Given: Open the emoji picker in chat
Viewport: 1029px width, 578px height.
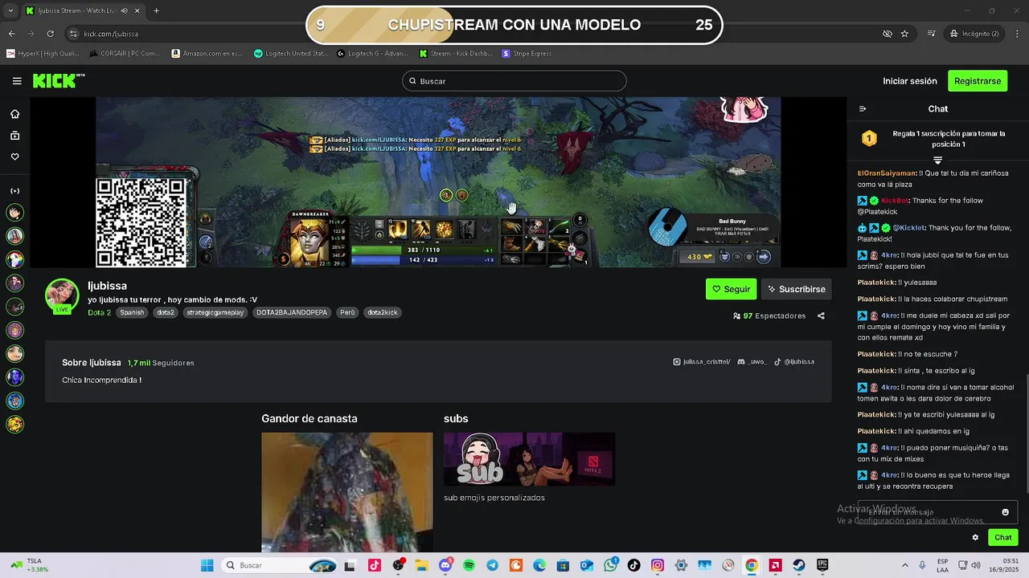Looking at the screenshot, I should [x=1005, y=512].
